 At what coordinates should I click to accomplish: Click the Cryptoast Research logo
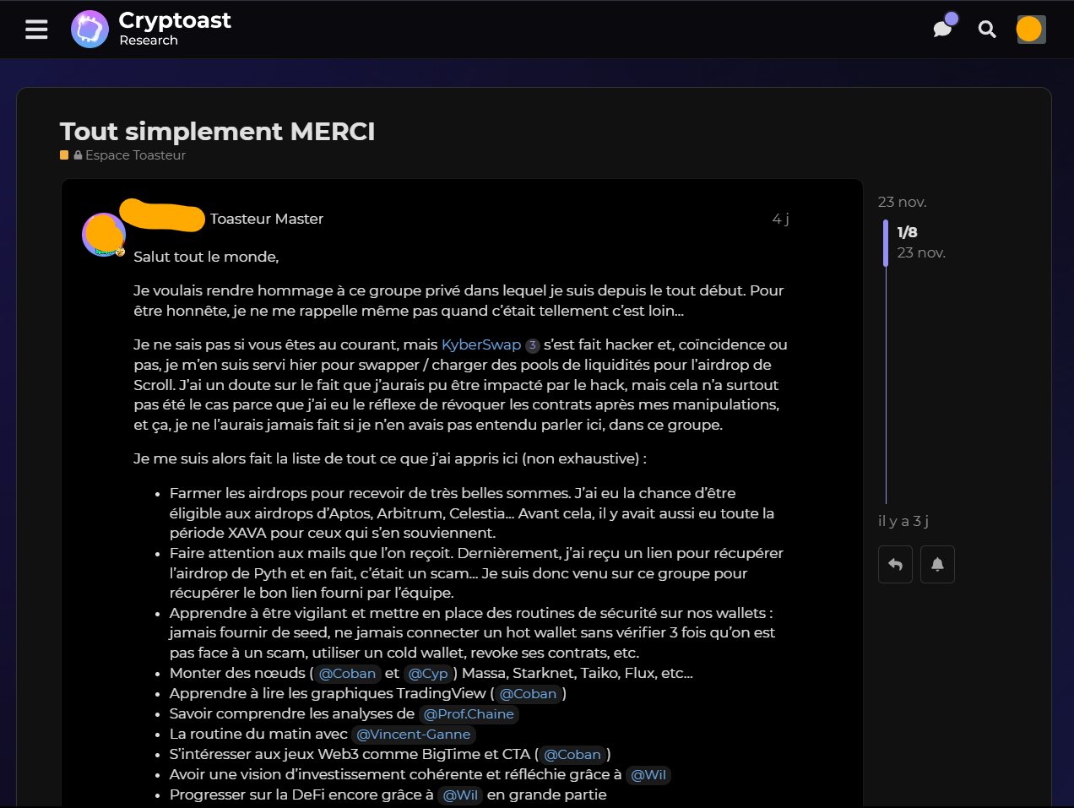tap(152, 29)
